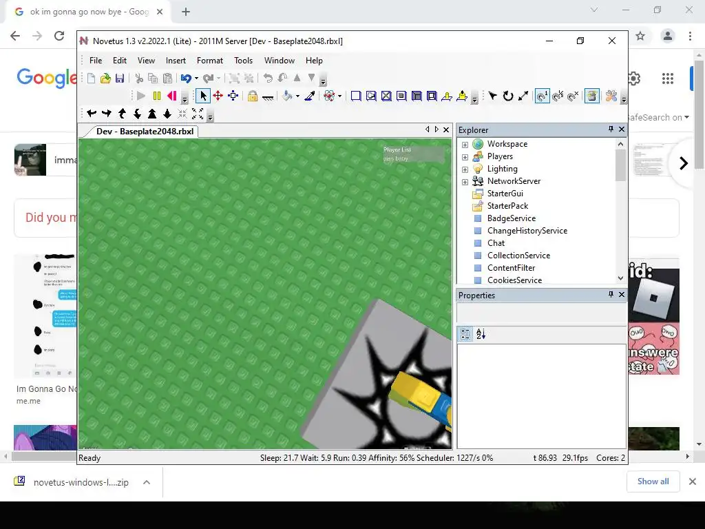Image resolution: width=705 pixels, height=529 pixels.
Task: Click the New file icon in Novetus toolbar
Action: 92,79
